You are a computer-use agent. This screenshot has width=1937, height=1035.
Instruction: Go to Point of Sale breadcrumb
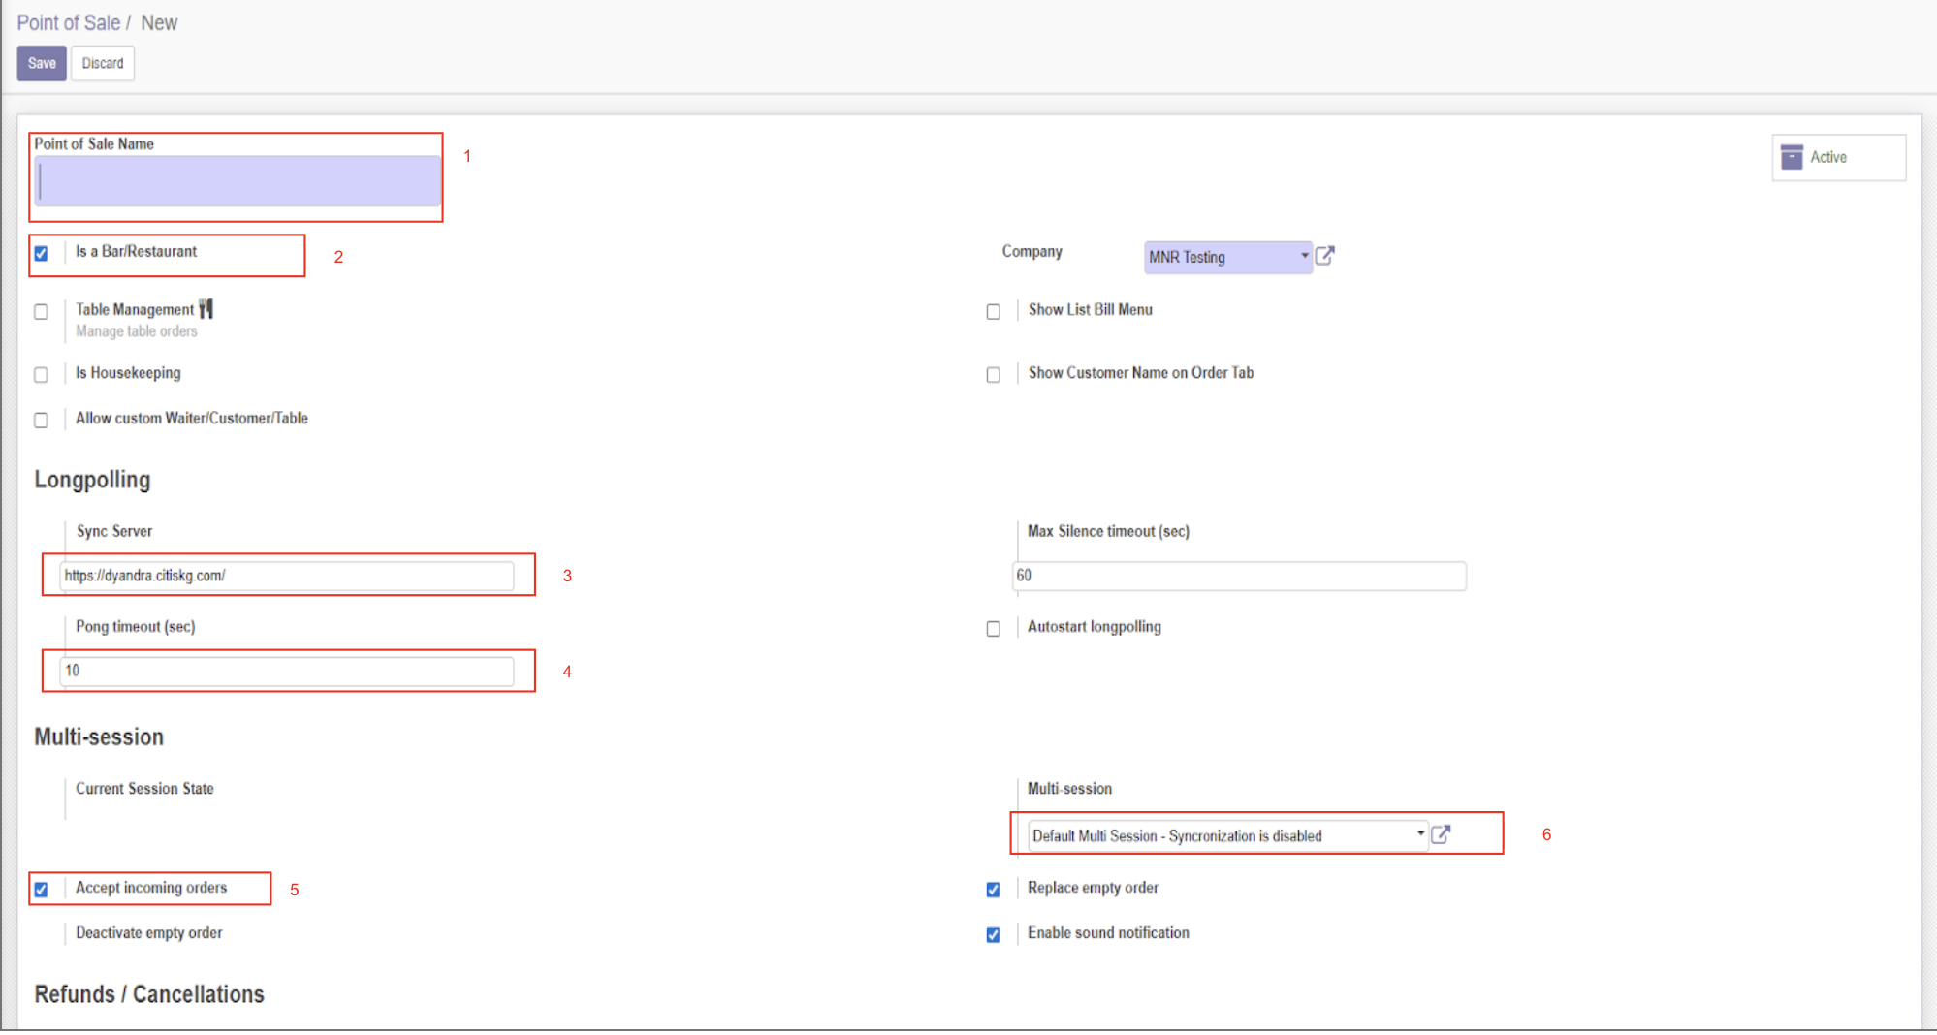click(68, 22)
